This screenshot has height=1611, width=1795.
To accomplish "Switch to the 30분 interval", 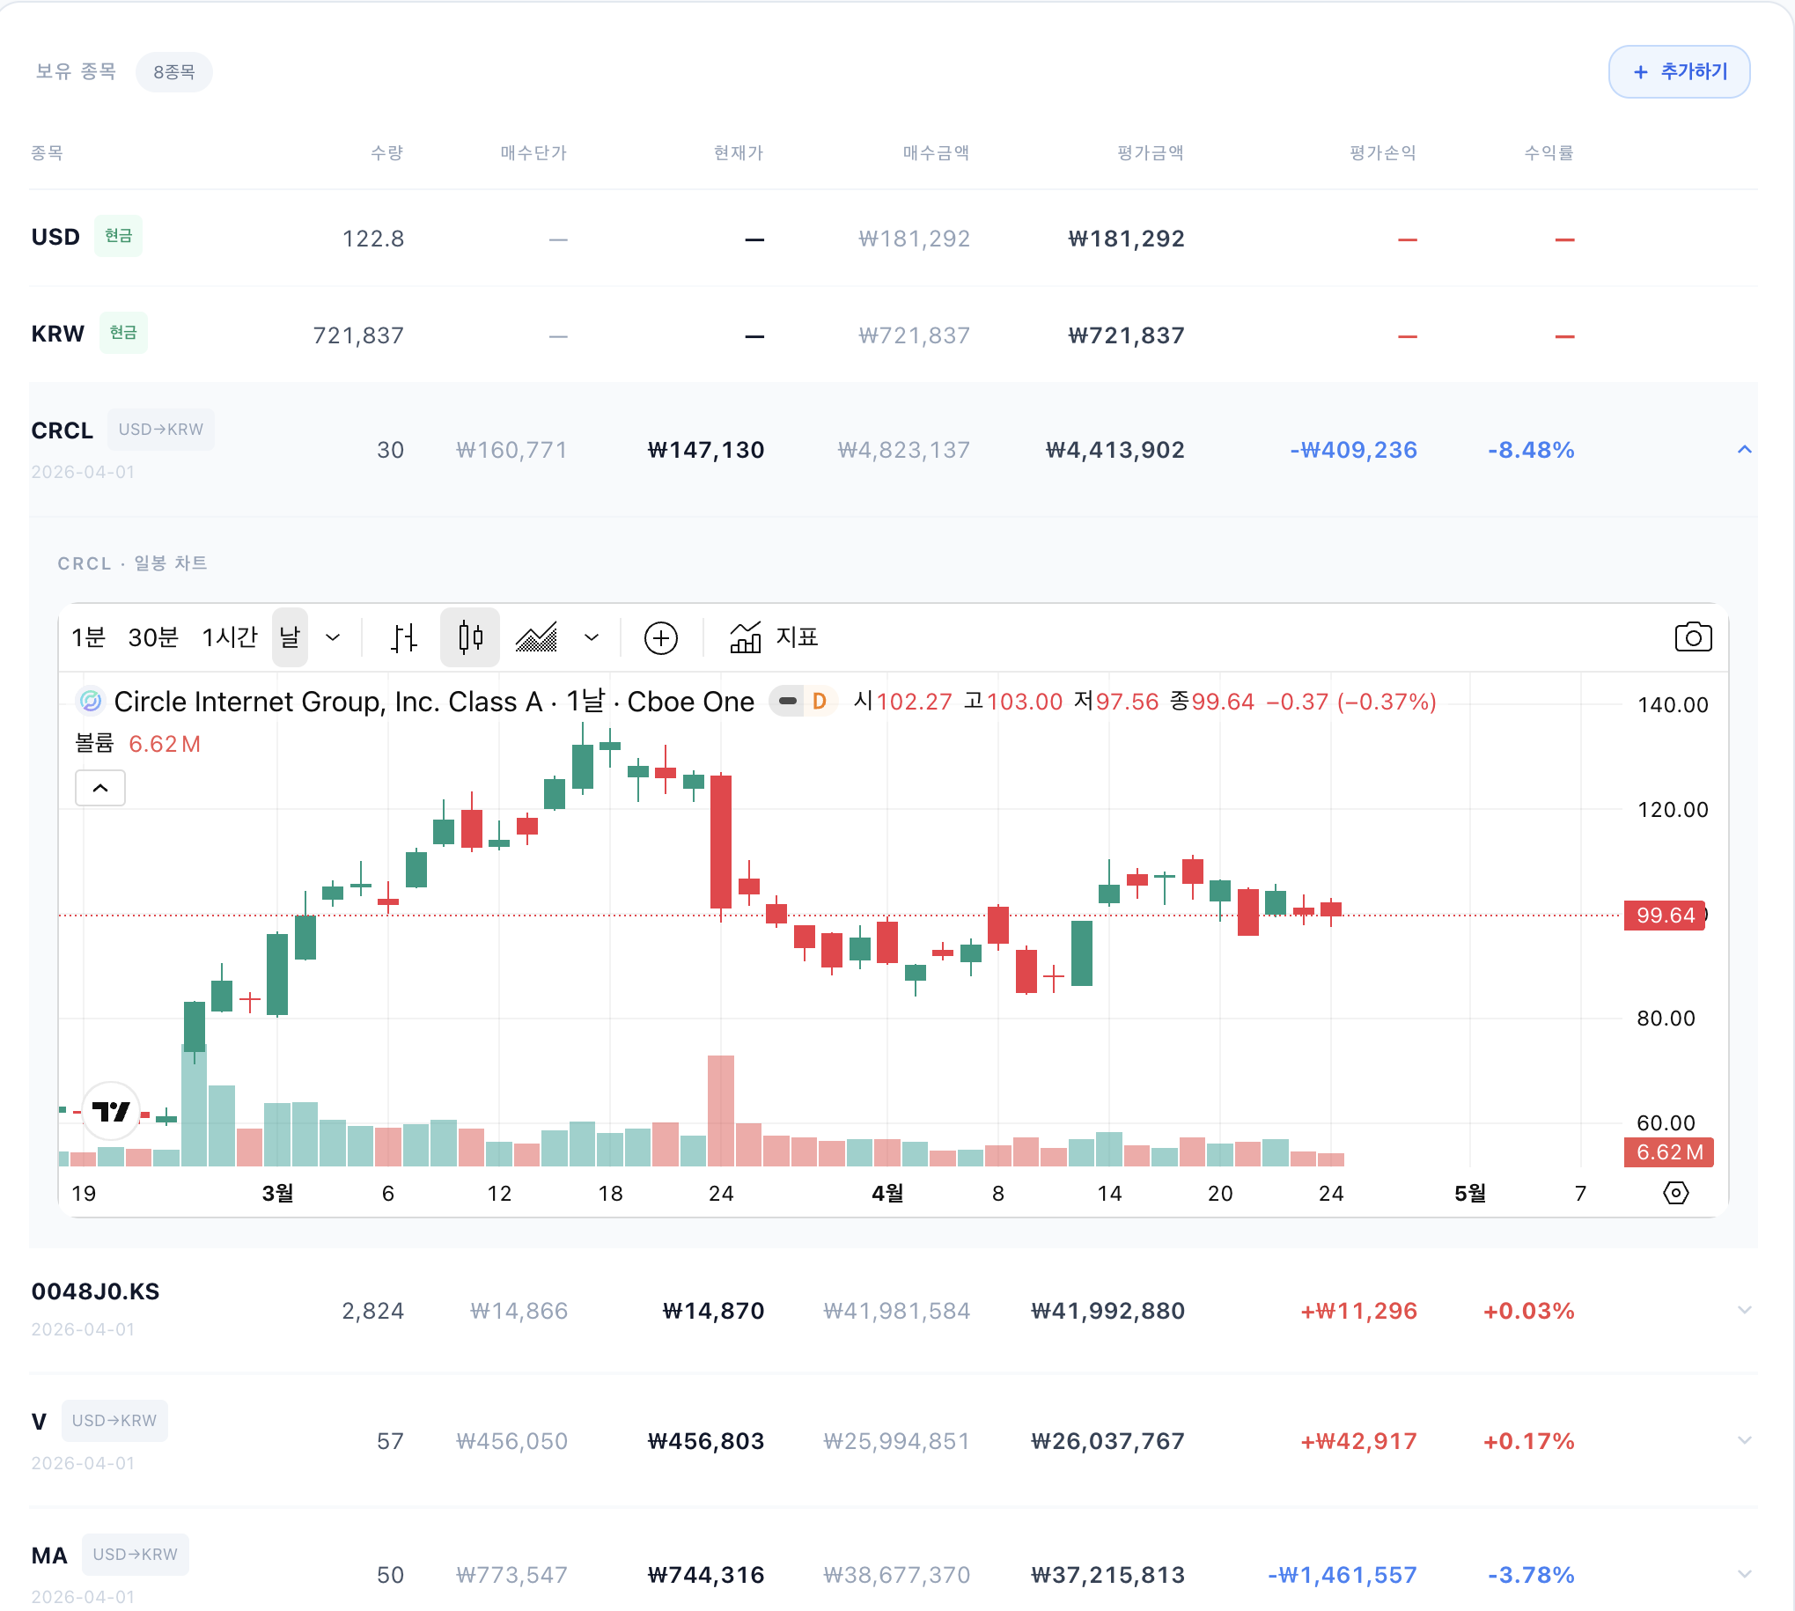I will 153,637.
